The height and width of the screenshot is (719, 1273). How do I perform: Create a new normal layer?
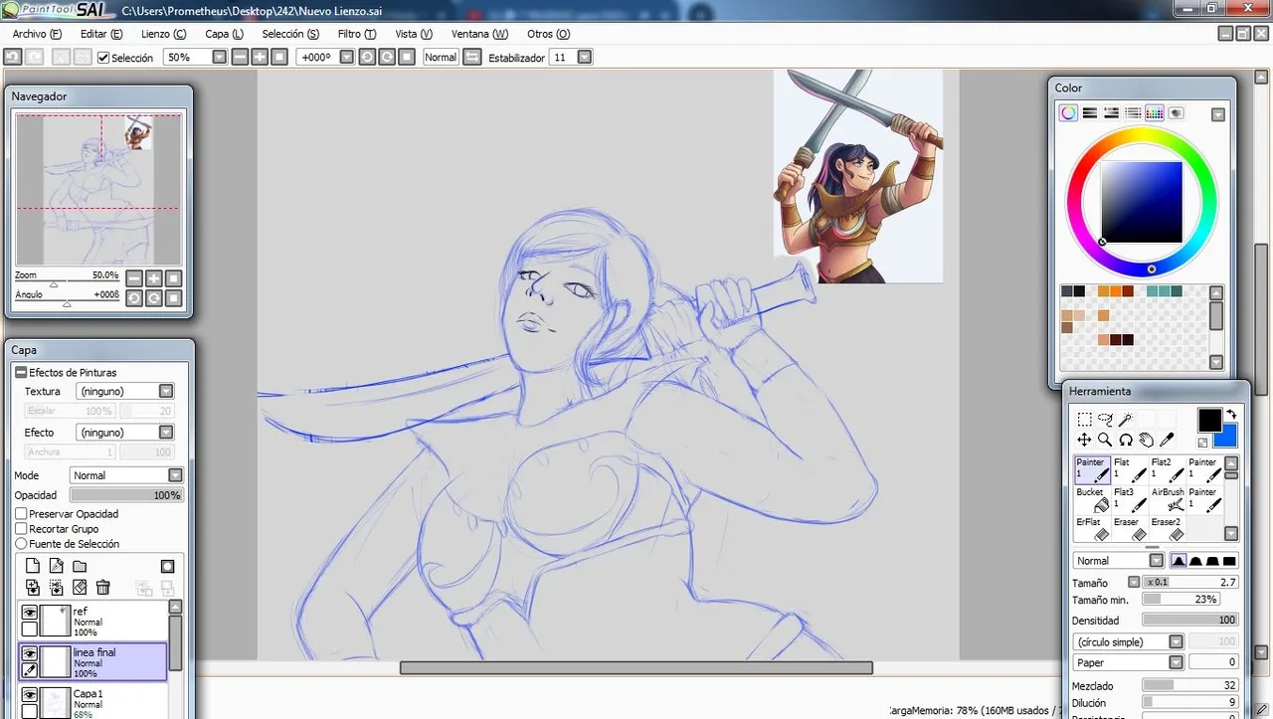(33, 566)
